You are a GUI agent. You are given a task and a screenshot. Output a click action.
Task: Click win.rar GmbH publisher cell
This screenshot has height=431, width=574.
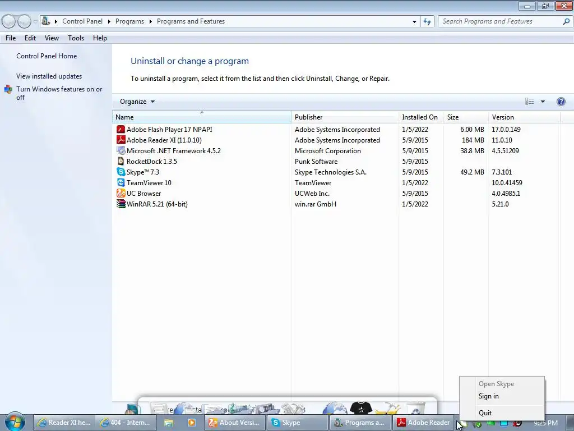pyautogui.click(x=315, y=204)
